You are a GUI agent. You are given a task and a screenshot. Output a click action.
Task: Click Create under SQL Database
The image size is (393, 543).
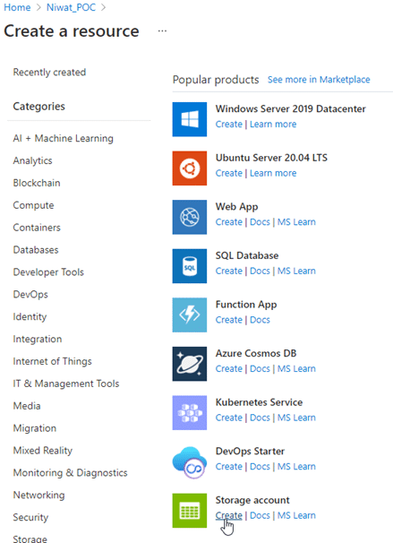pos(228,271)
